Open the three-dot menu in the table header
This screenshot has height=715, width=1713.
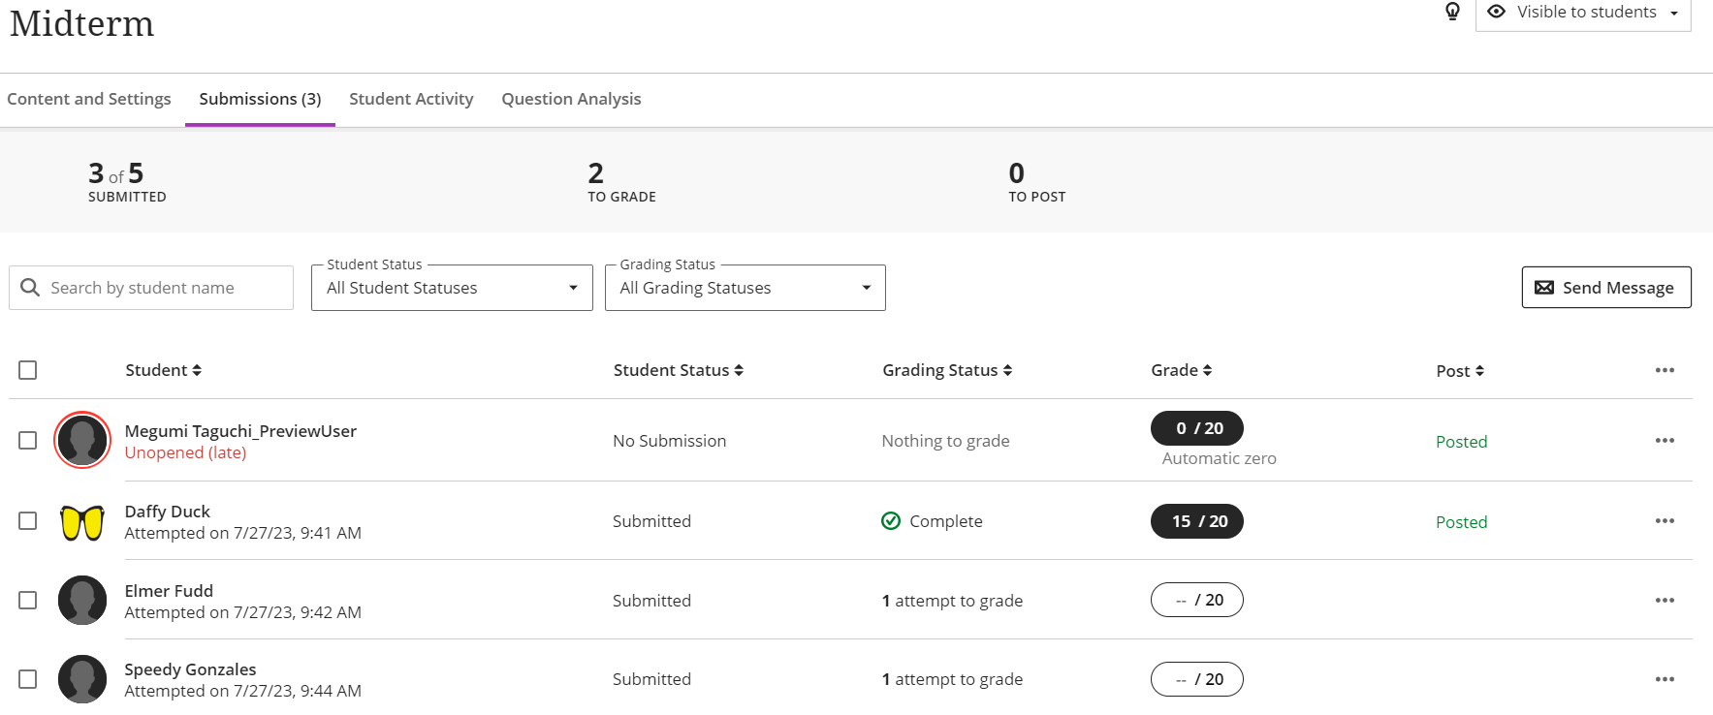(x=1665, y=370)
